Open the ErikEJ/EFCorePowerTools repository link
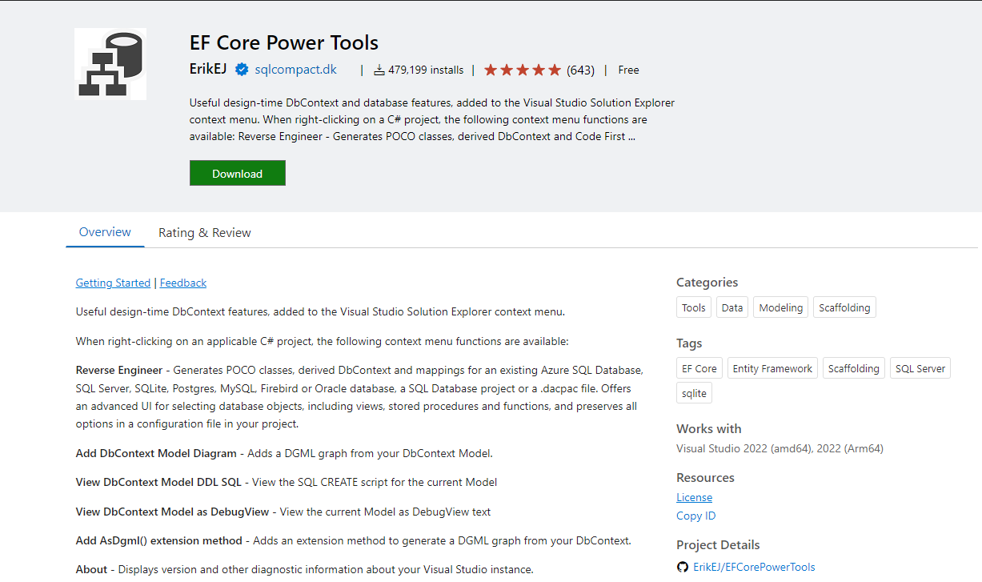Image resolution: width=982 pixels, height=582 pixels. click(x=754, y=567)
